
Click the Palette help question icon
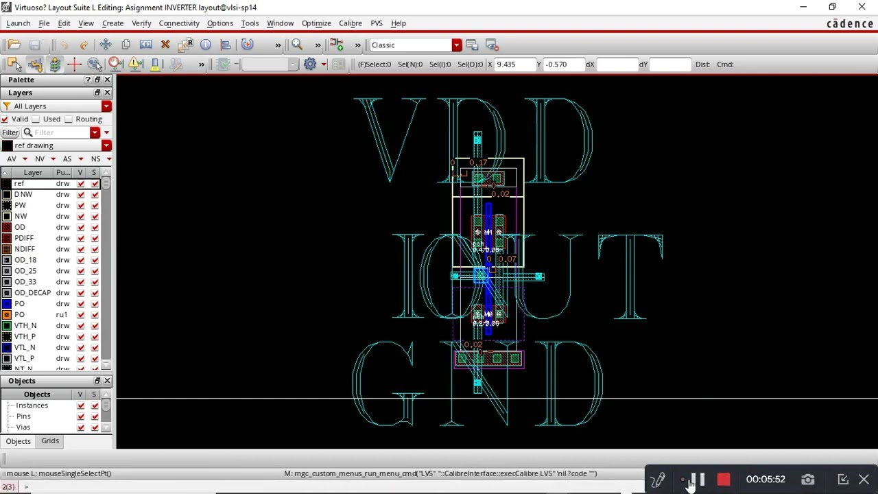point(88,80)
